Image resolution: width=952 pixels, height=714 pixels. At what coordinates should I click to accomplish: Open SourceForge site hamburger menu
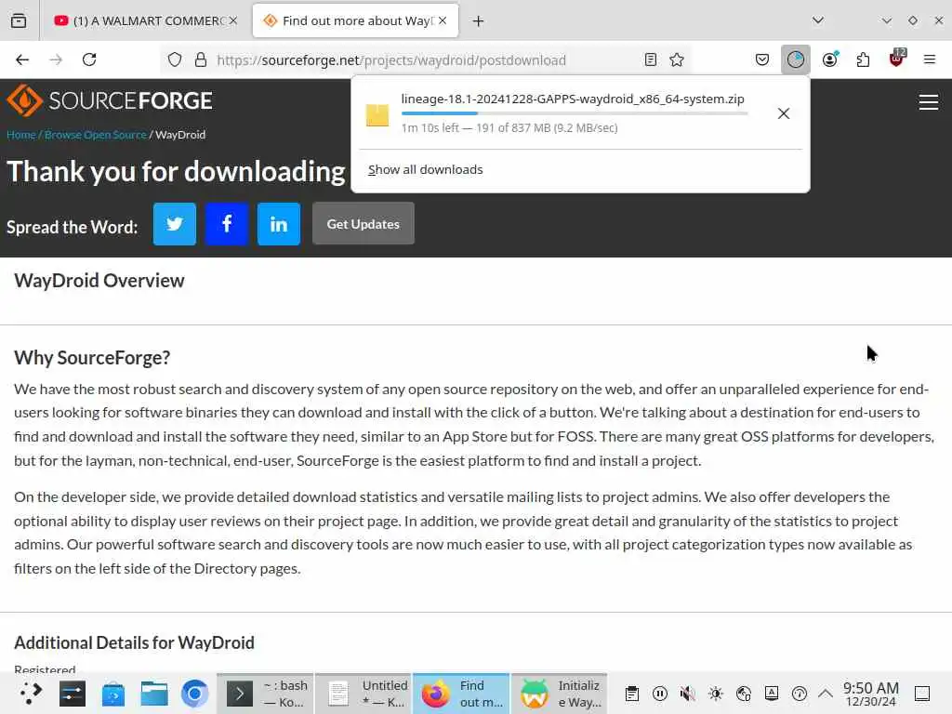(x=929, y=102)
